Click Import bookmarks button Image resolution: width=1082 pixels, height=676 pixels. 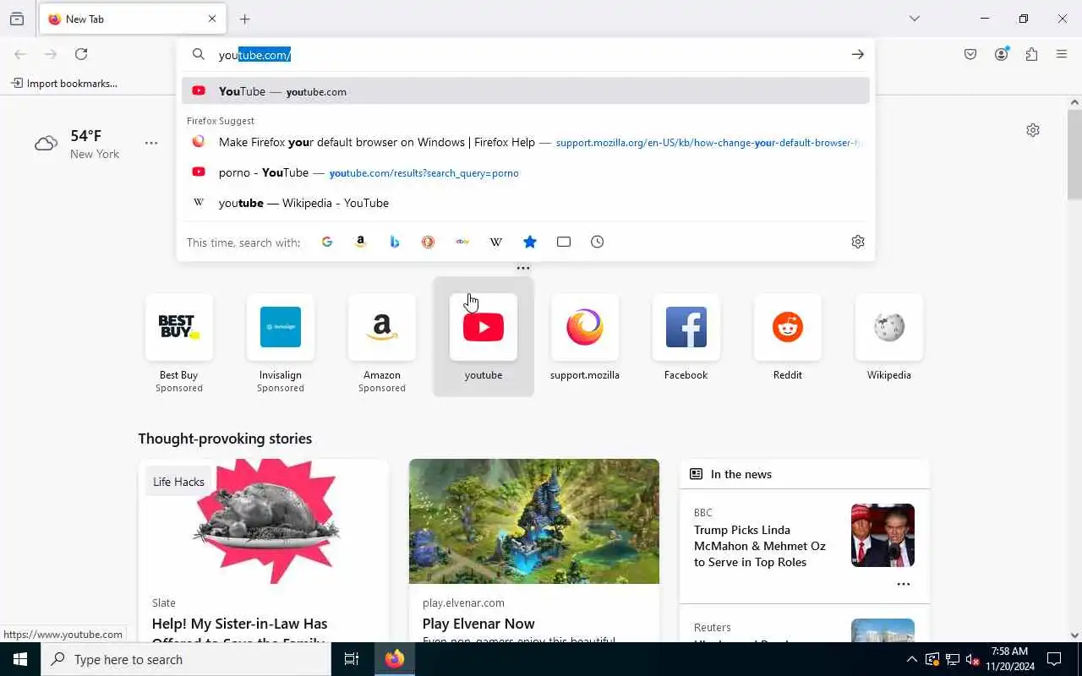[x=64, y=84]
